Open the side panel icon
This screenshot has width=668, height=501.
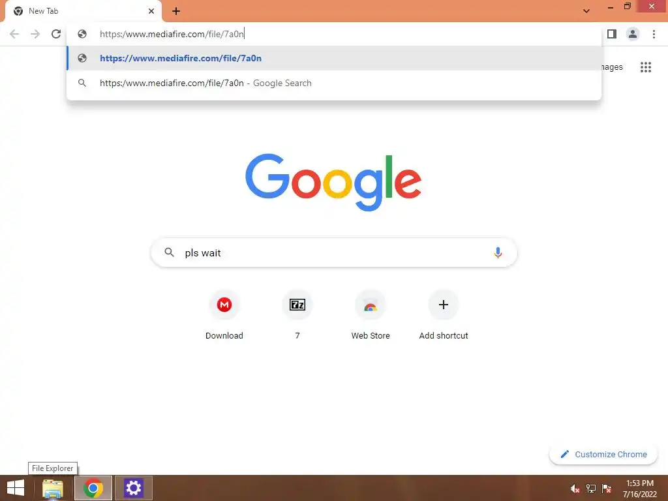coord(612,34)
